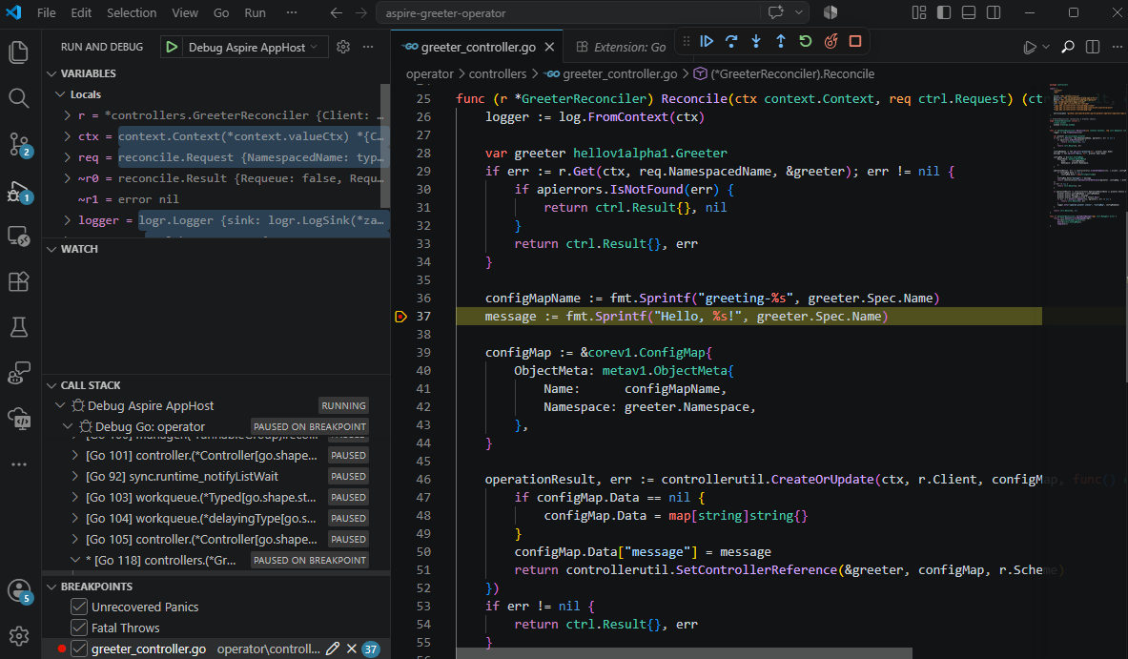Open the View menu
This screenshot has width=1128, height=659.
pos(185,13)
